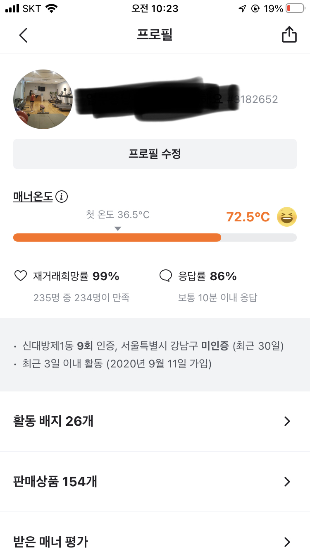Tap the battery icon in status bar

[x=295, y=8]
